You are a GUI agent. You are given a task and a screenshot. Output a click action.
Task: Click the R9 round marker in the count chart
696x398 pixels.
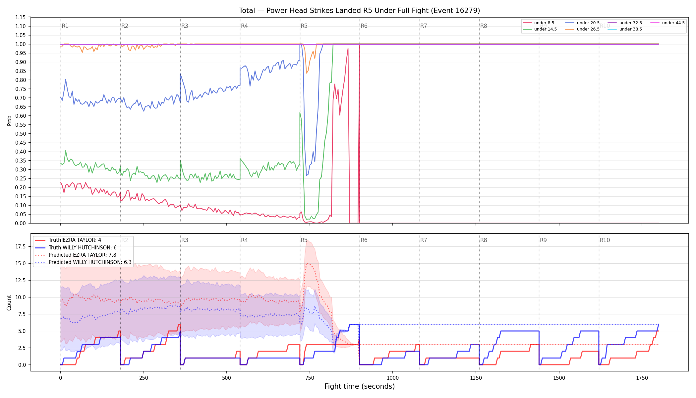(543, 240)
